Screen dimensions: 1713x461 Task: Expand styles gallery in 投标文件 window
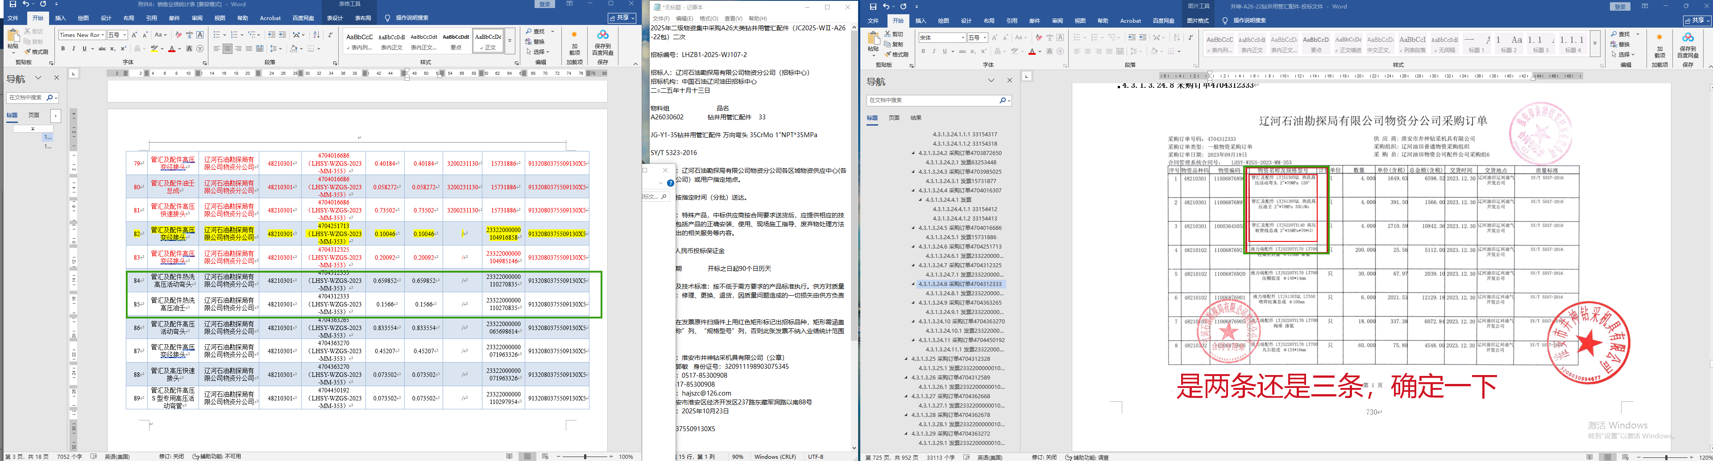(1595, 43)
